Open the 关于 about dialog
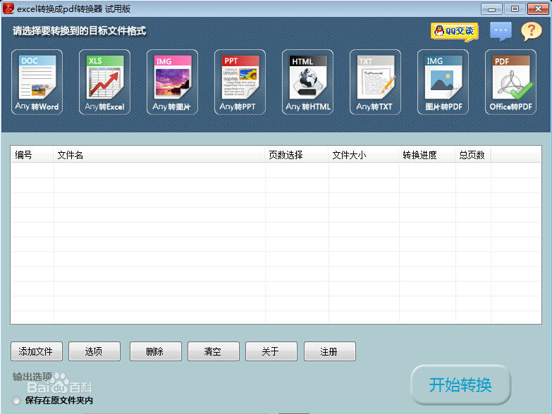This screenshot has width=552, height=414. 271,351
